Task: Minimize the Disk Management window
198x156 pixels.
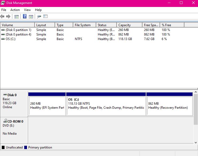Action: 169,3
